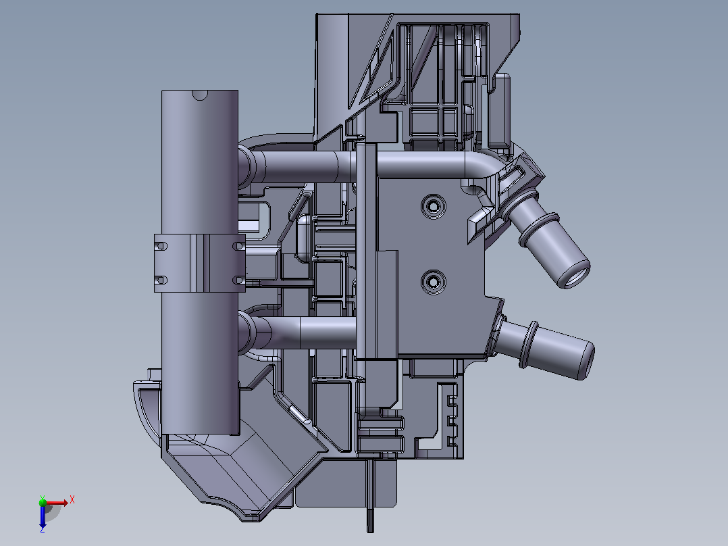
Task: Select the upper screw hole on the flat plate
Action: tap(434, 206)
